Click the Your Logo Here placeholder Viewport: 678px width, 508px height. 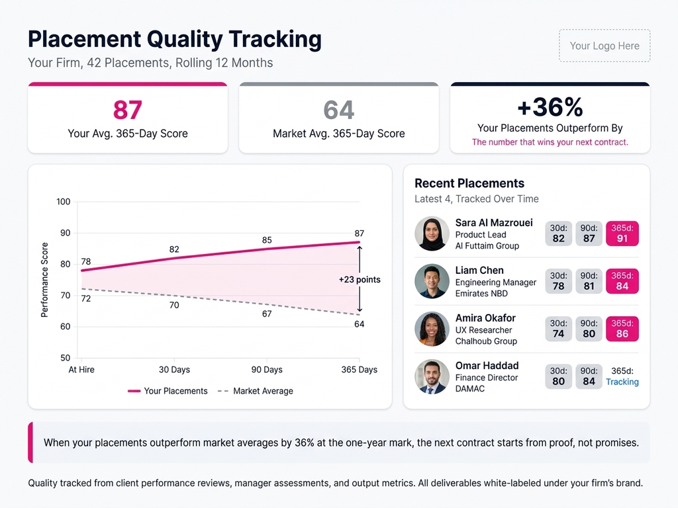click(605, 46)
